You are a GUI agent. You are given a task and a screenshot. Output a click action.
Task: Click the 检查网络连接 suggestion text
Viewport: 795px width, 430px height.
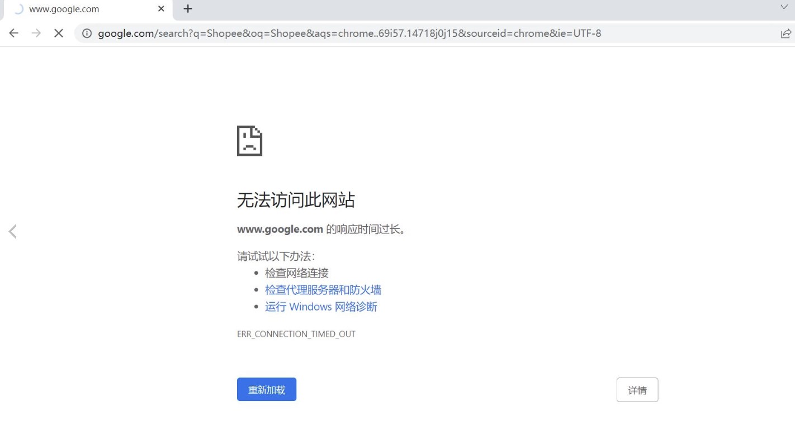[x=297, y=273]
